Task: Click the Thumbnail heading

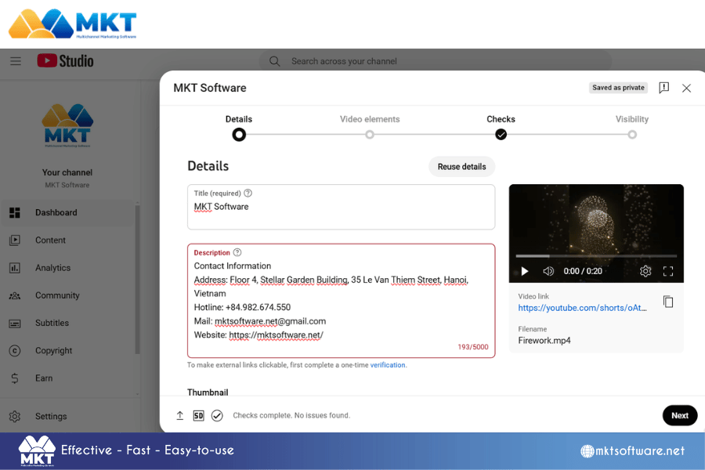Action: click(x=208, y=392)
